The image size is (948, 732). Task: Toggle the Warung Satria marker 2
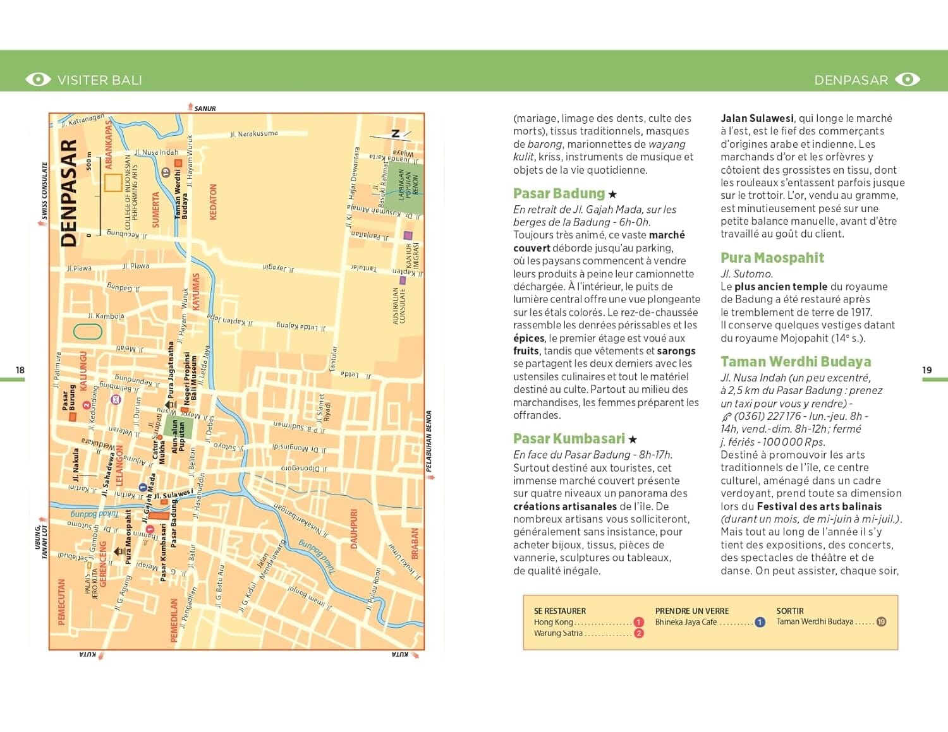(638, 633)
